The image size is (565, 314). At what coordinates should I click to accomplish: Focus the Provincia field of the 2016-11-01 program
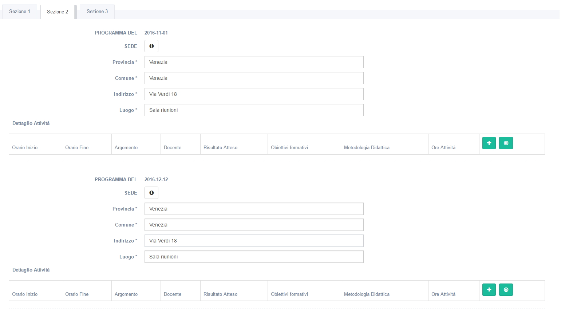[x=254, y=62]
